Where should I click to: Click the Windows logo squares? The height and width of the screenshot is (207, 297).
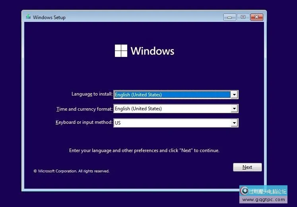click(121, 51)
